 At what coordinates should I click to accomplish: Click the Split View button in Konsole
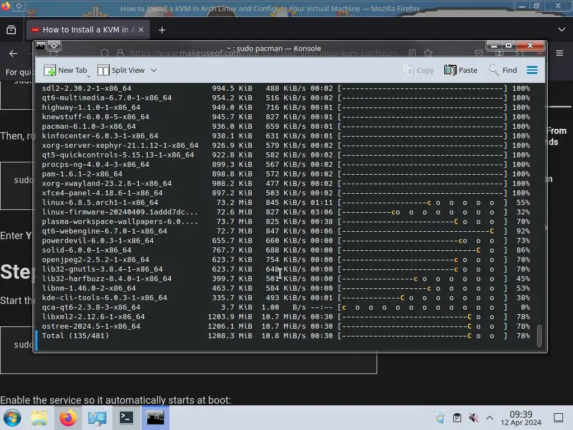(121, 70)
